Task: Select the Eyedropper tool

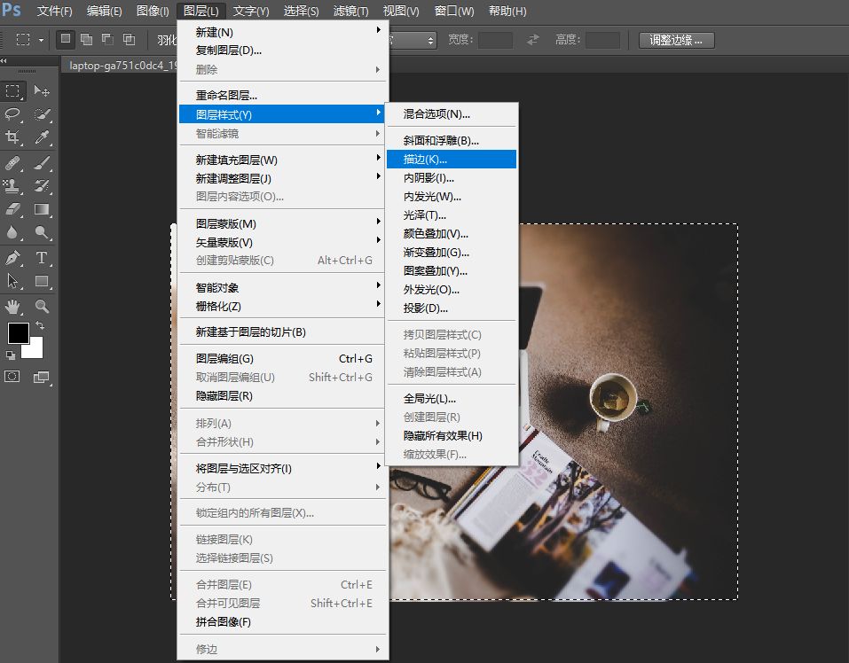Action: point(42,137)
